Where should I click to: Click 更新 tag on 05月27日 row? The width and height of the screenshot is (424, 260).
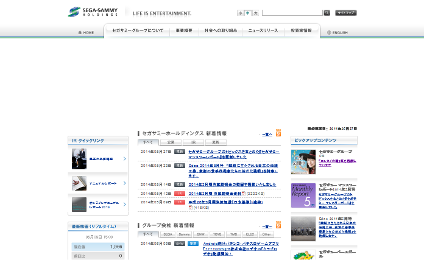coord(180,152)
